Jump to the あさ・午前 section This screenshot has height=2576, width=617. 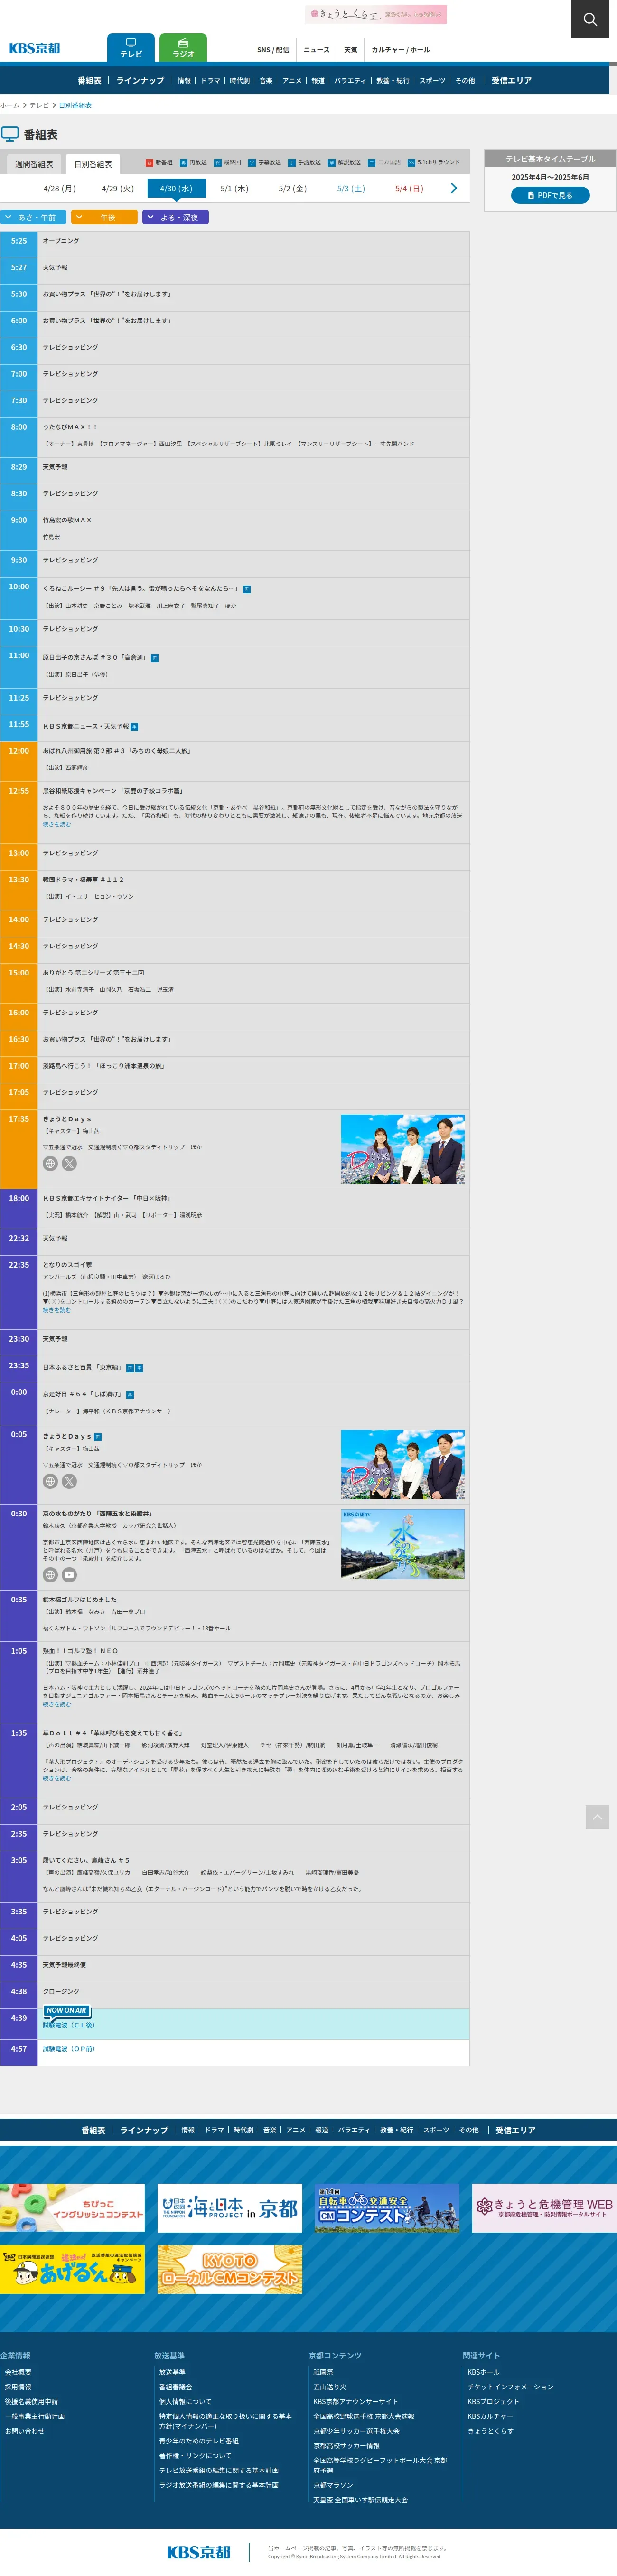33,217
